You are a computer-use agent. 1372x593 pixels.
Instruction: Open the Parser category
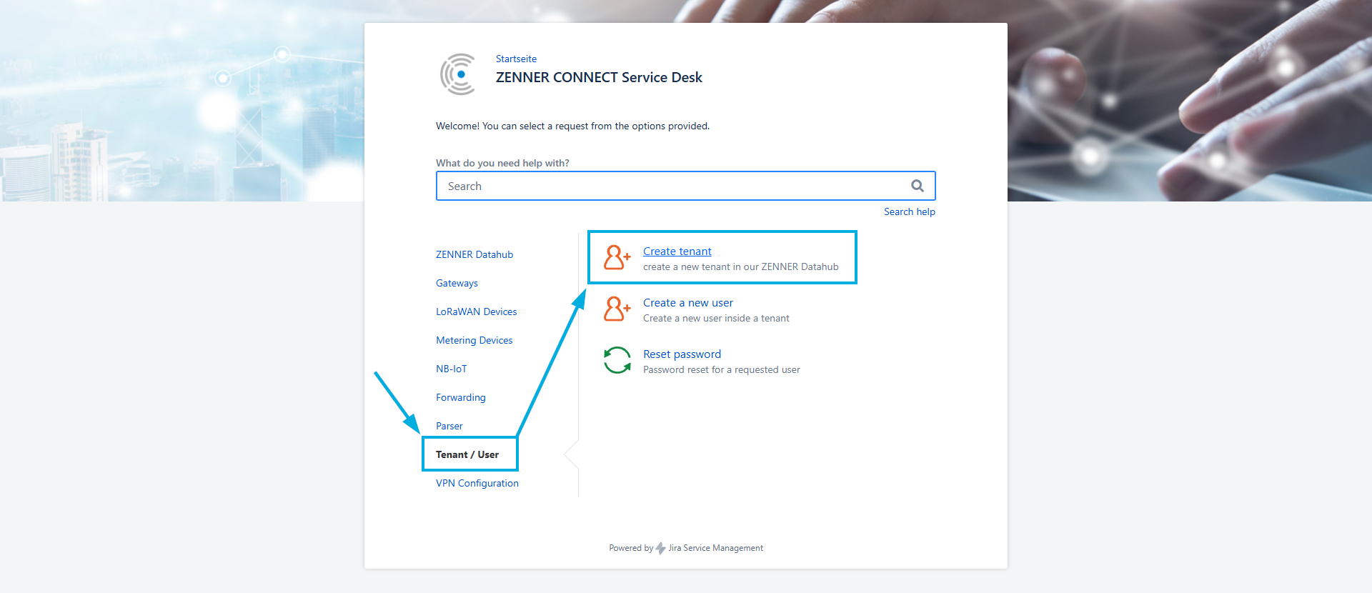click(449, 426)
